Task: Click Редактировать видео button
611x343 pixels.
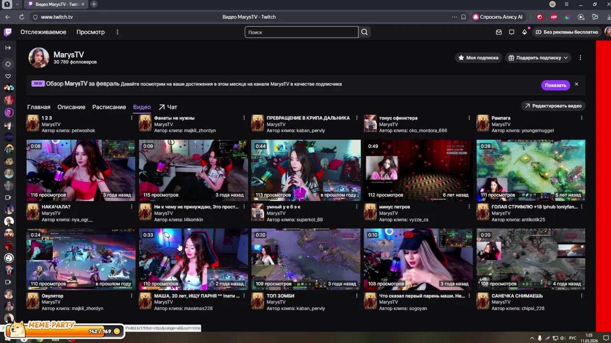Action: coord(553,106)
